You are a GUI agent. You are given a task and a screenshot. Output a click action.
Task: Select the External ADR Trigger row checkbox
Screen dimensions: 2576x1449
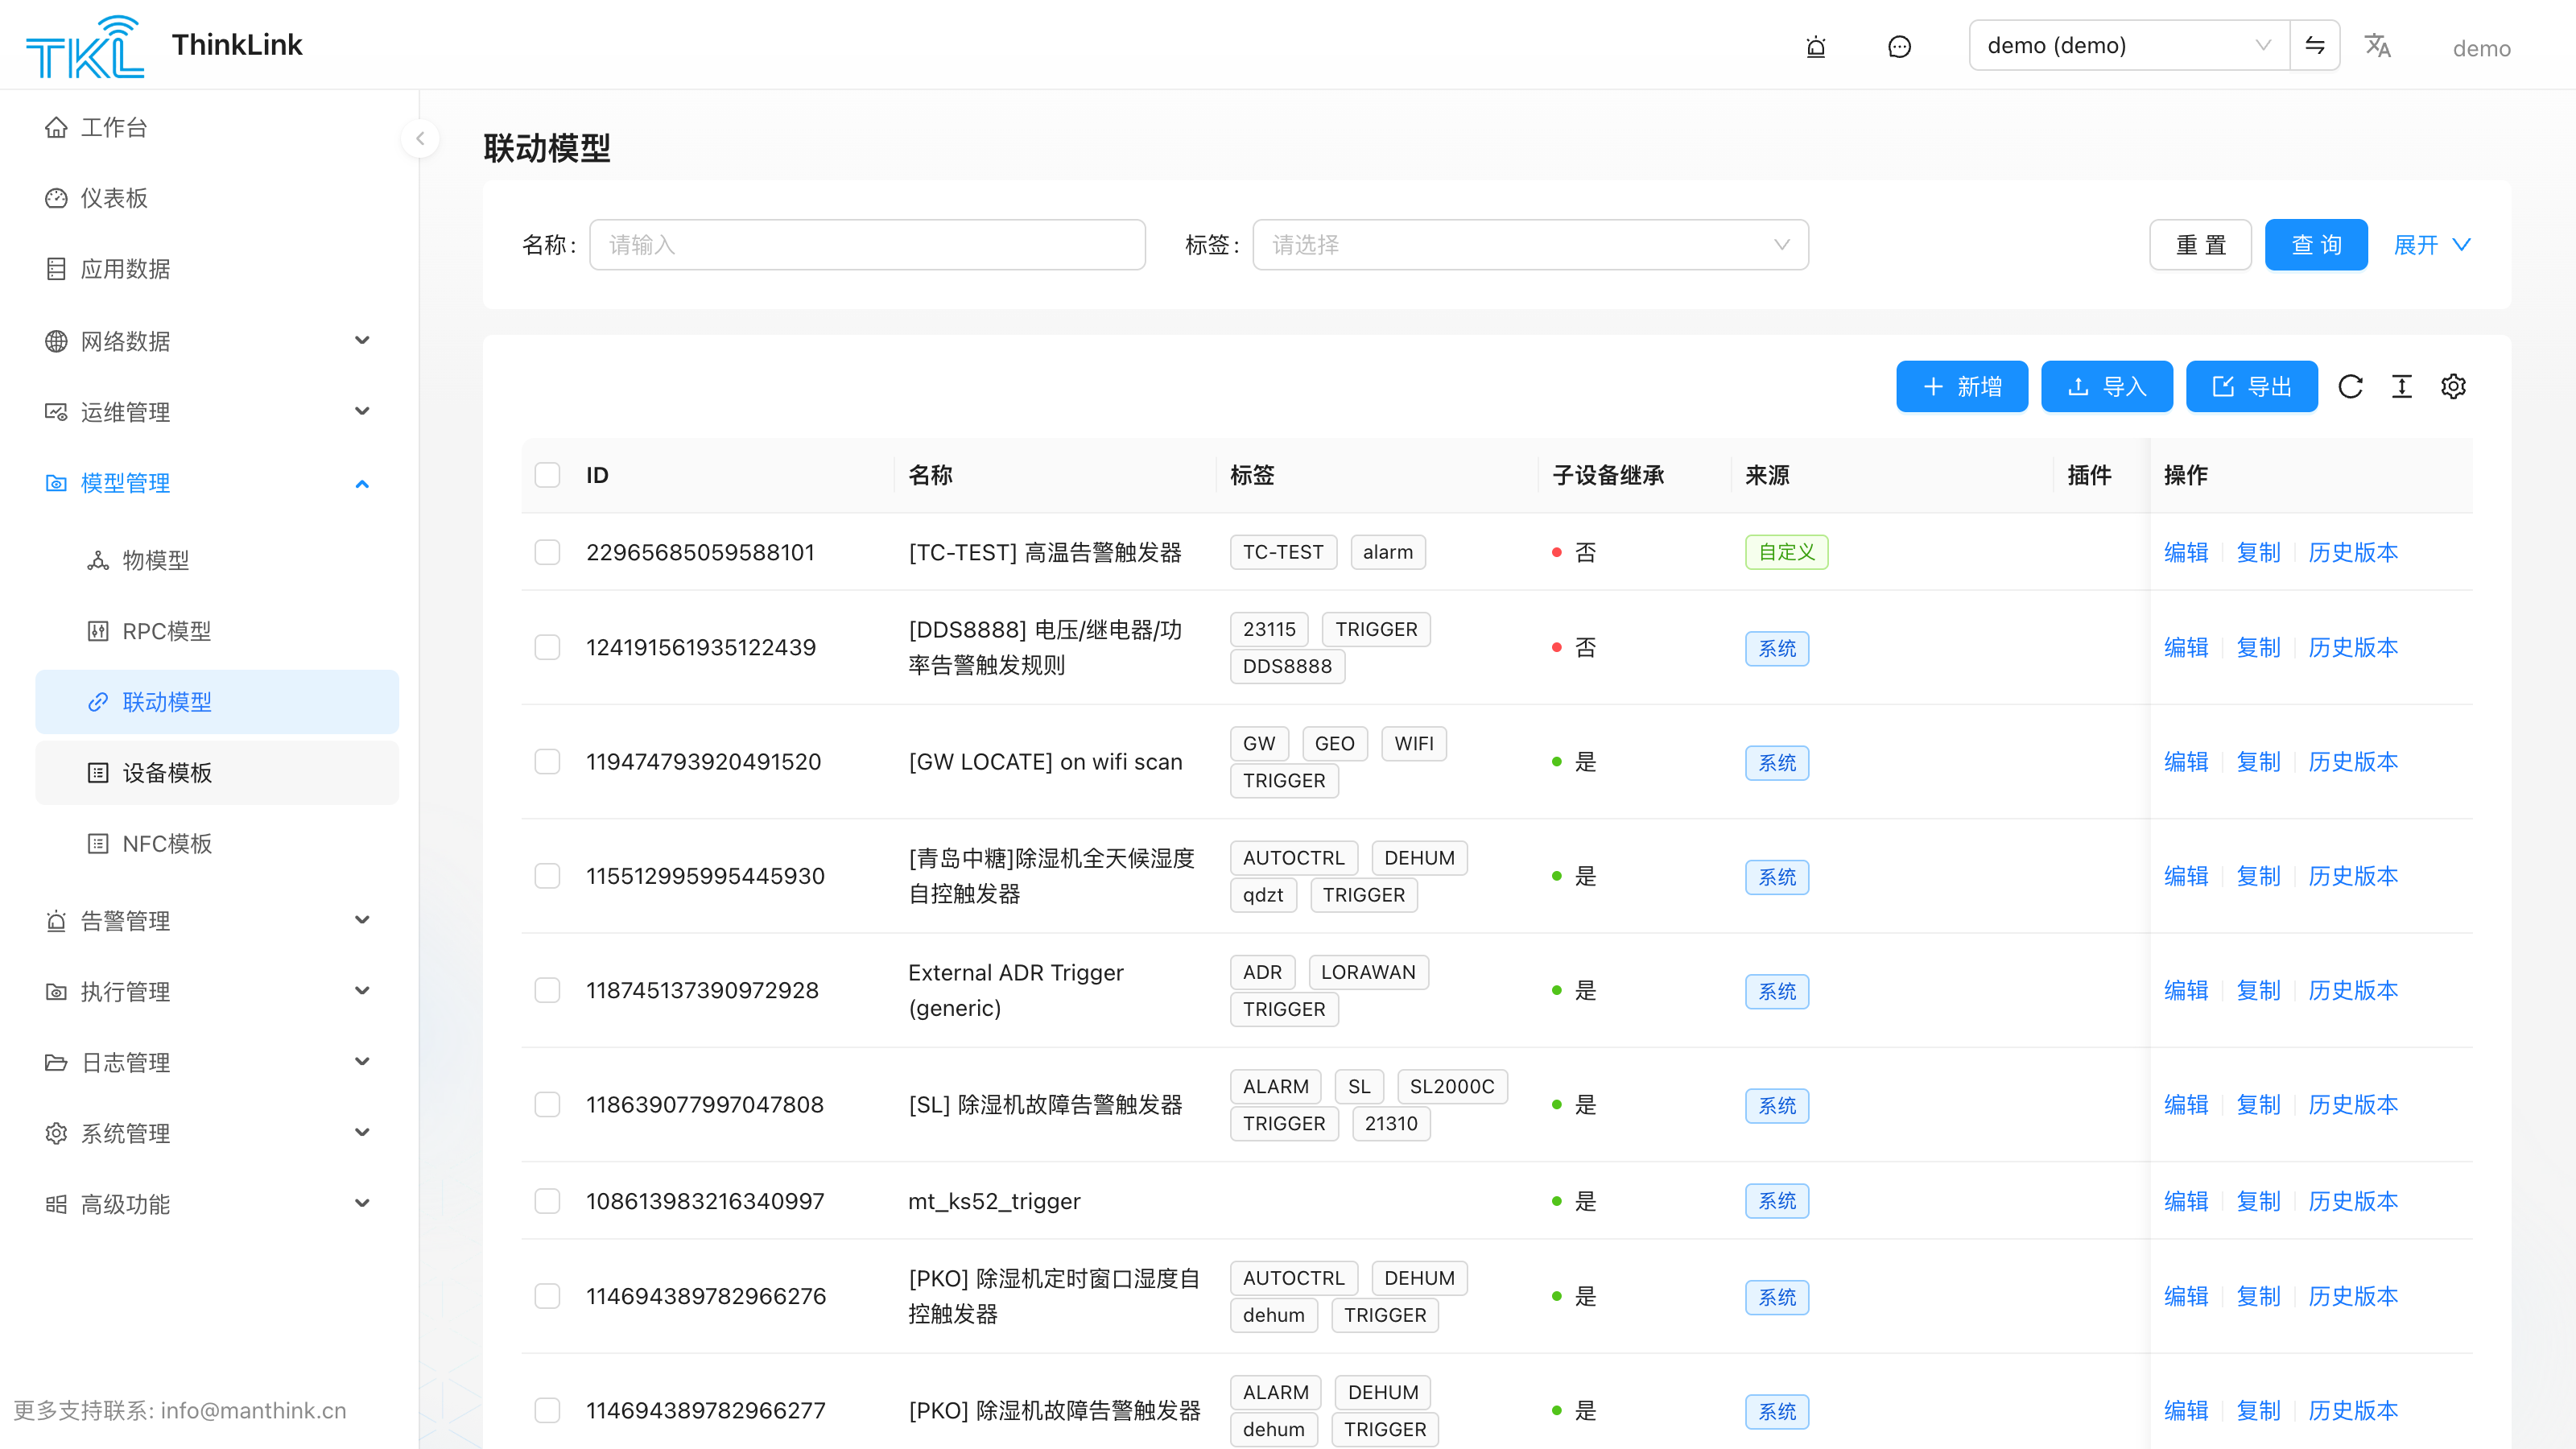(x=547, y=990)
